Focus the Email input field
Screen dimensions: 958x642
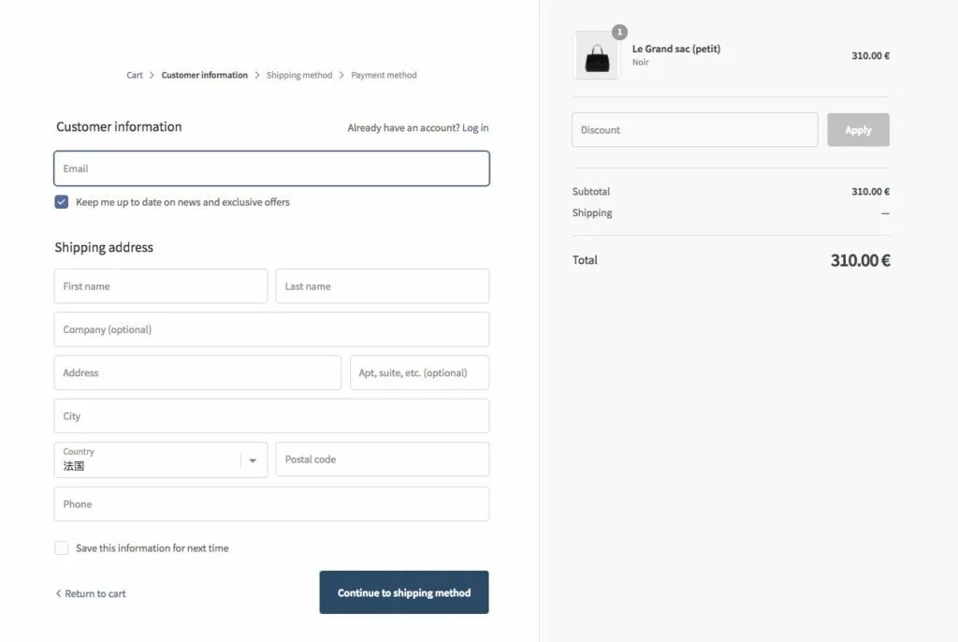pyautogui.click(x=271, y=168)
